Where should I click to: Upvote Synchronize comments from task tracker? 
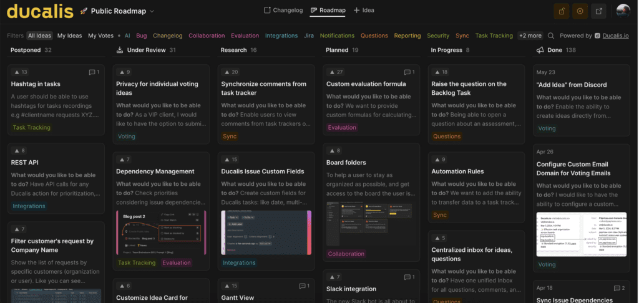[231, 72]
